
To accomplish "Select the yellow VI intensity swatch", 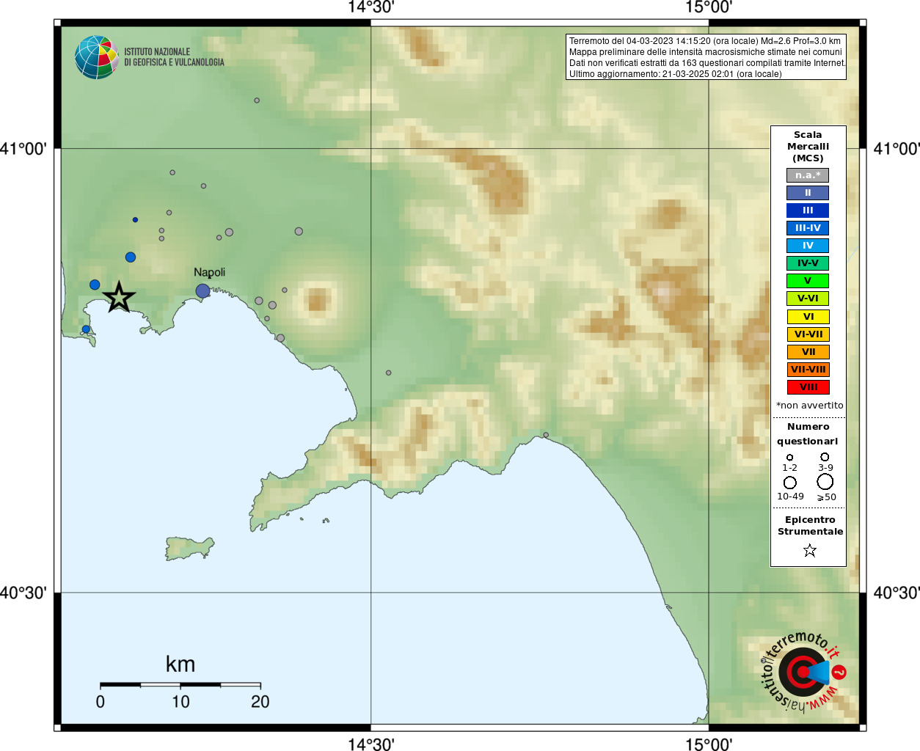I will [808, 317].
